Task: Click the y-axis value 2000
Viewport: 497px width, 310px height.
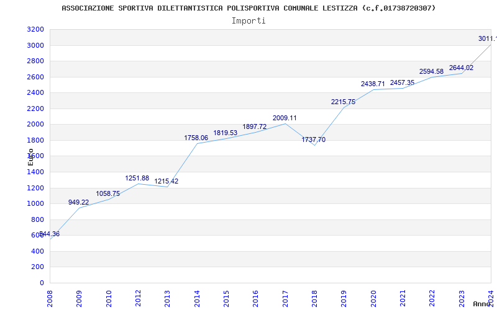Action: tap(35, 125)
